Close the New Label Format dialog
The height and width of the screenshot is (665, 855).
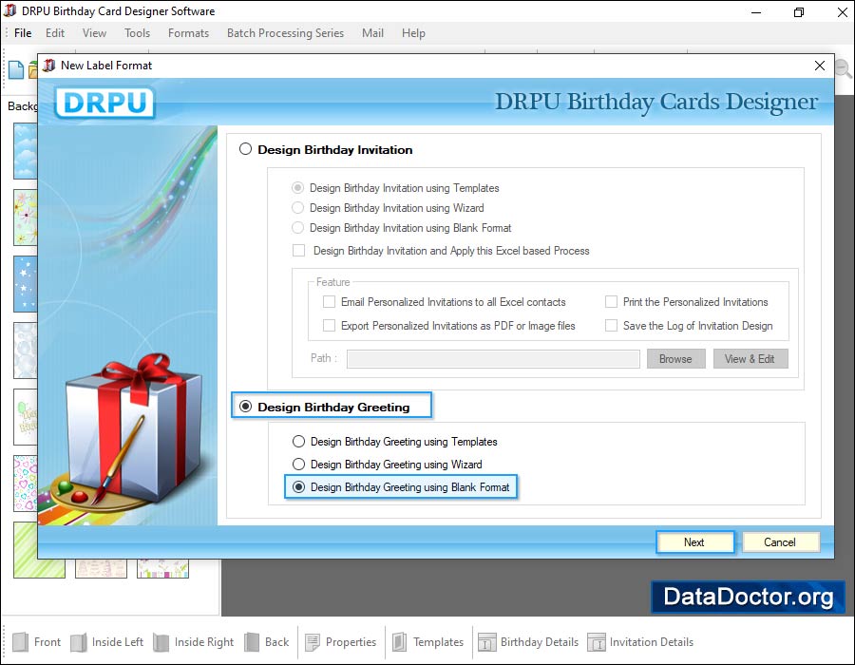820,66
